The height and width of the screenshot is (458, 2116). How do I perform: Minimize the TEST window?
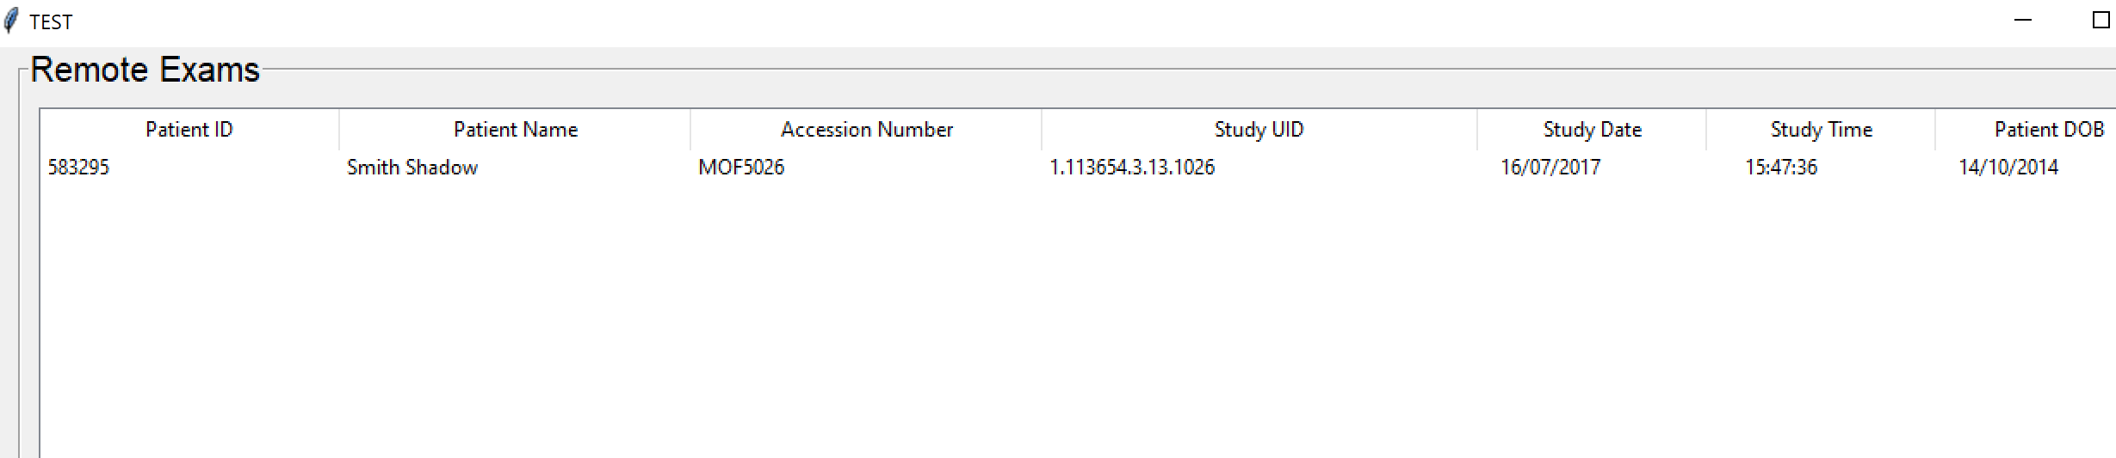[x=2023, y=21]
